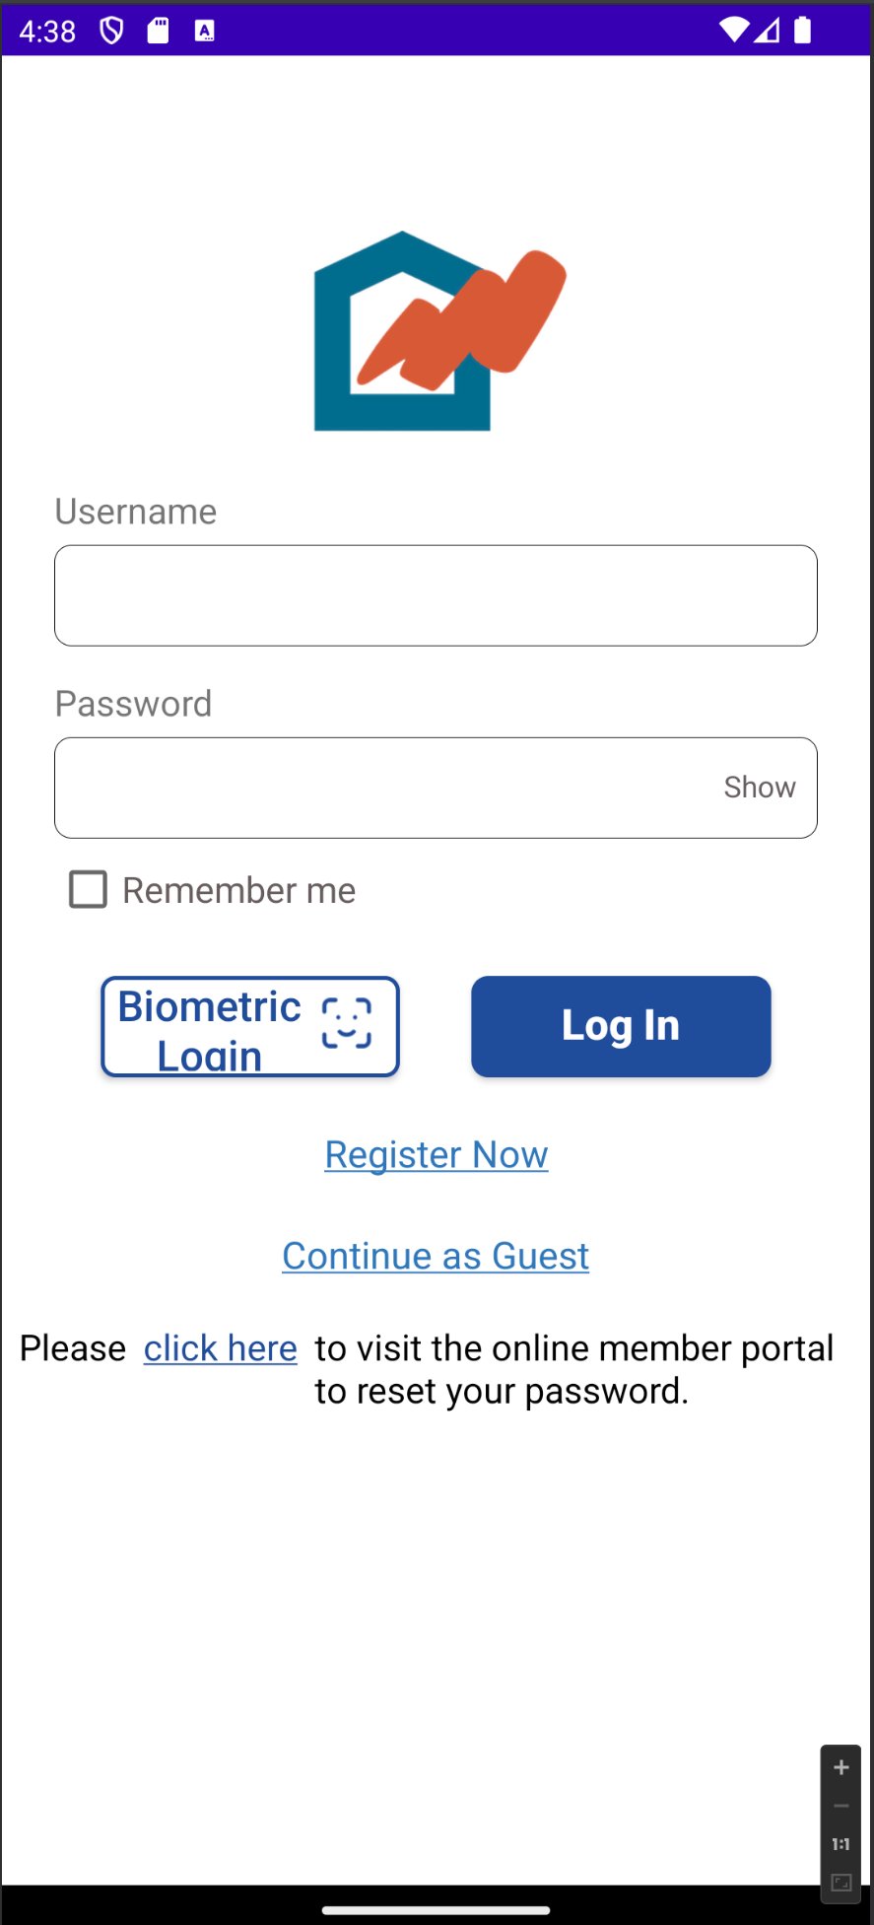Tap the face scan icon
Image resolution: width=874 pixels, height=1925 pixels.
click(347, 1023)
